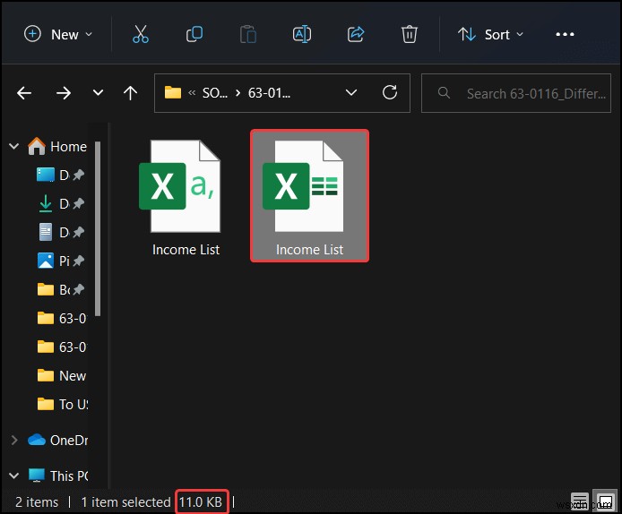
Task: Go back with the left arrow
Action: (24, 93)
